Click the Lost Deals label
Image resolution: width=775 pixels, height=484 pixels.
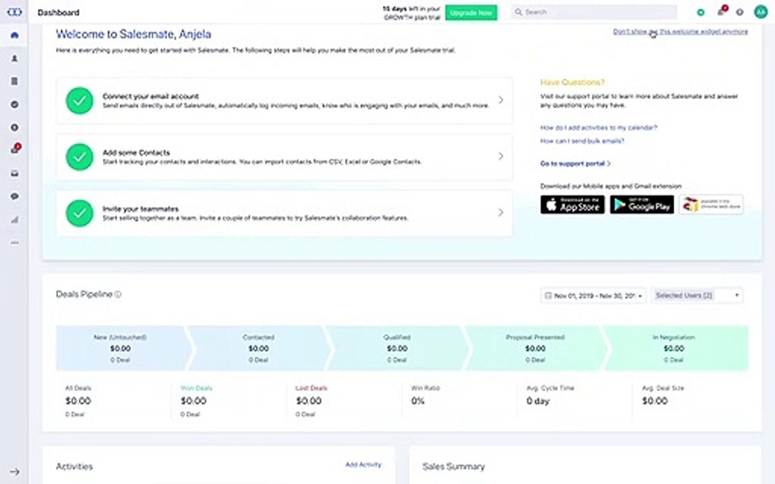coord(311,388)
